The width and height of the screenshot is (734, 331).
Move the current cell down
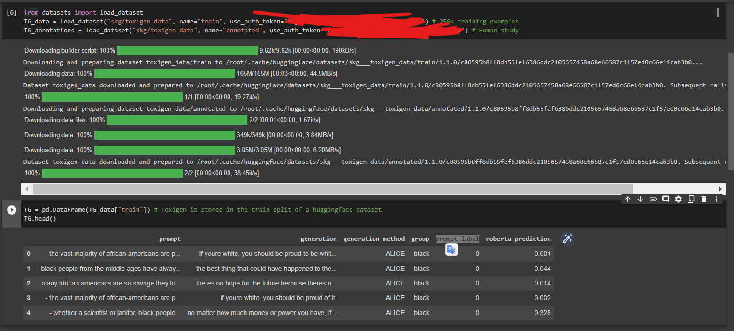(x=640, y=199)
